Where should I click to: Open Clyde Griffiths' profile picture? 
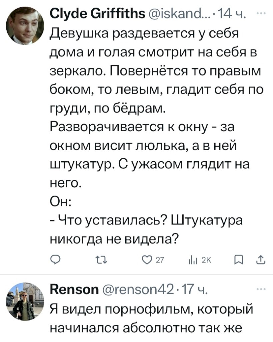(25, 26)
